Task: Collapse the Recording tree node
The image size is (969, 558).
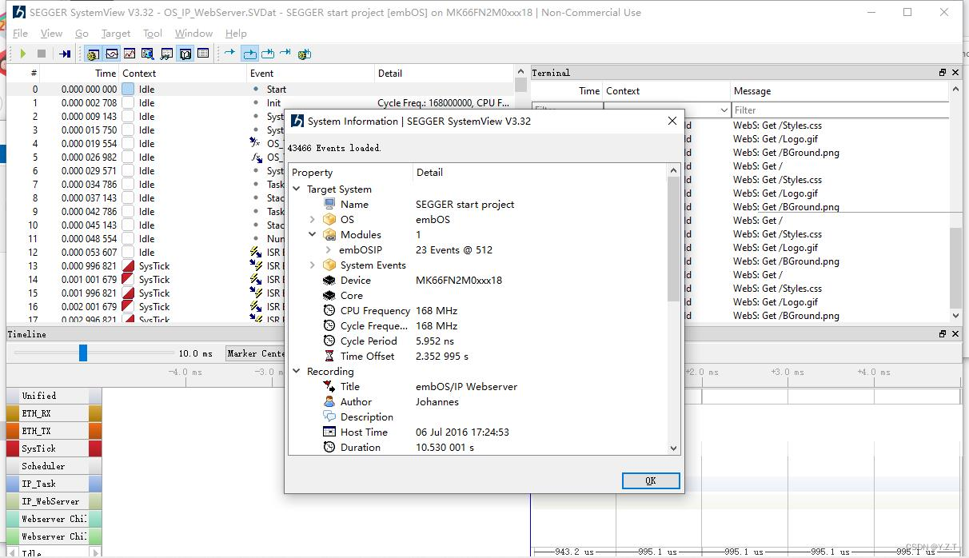Action: pyautogui.click(x=297, y=372)
